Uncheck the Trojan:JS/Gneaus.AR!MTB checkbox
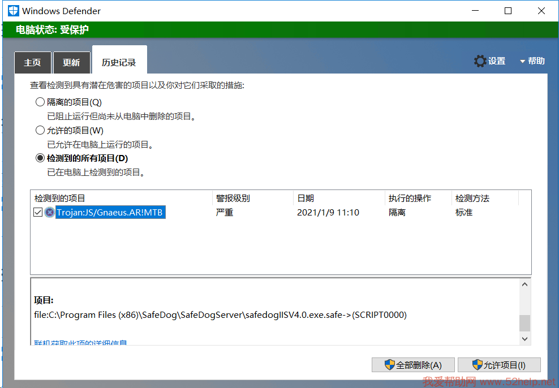The height and width of the screenshot is (388, 559). point(38,213)
